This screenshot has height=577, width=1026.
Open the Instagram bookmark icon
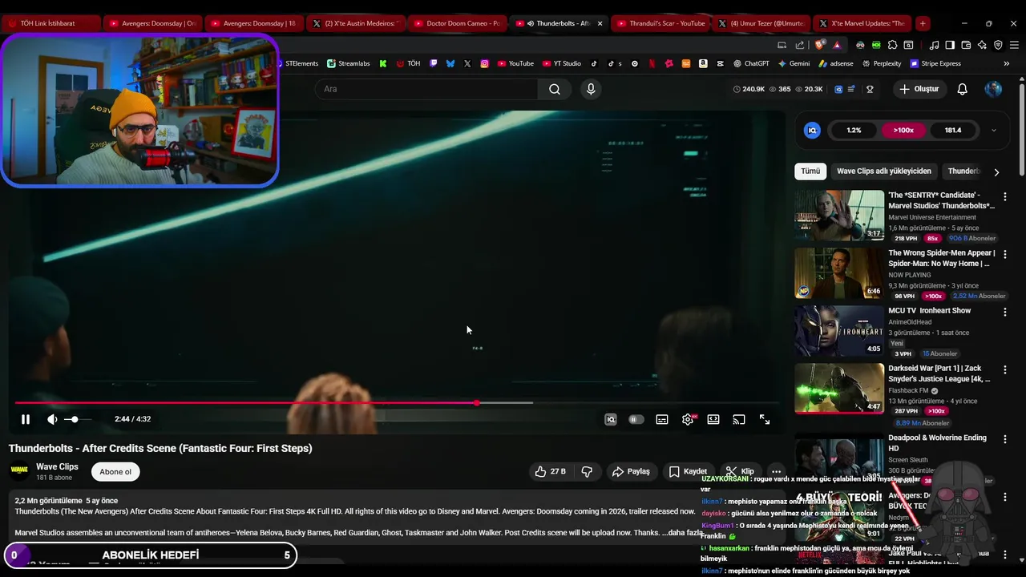(x=484, y=63)
